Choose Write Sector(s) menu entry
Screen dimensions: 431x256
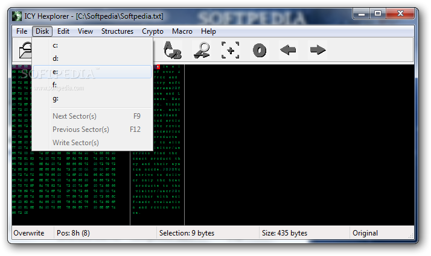coord(92,143)
